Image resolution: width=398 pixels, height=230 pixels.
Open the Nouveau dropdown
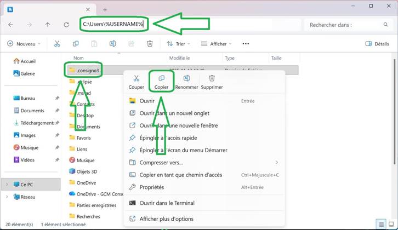(24, 44)
